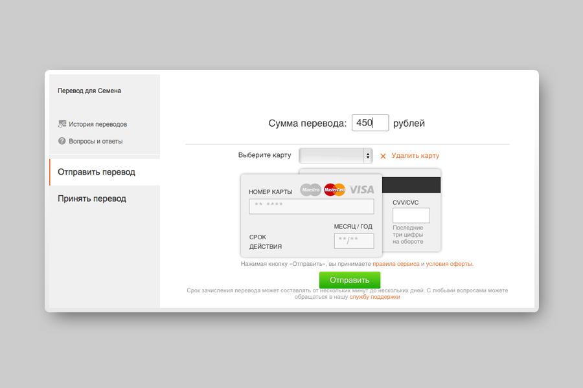Click the 'службу поддержки' link
This screenshot has height=388, width=583.
pos(375,297)
